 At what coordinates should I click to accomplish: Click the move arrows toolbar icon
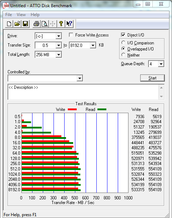pyautogui.click(x=53, y=24)
